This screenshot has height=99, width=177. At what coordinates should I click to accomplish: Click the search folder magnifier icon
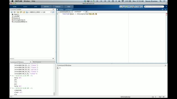(x=53, y=12)
